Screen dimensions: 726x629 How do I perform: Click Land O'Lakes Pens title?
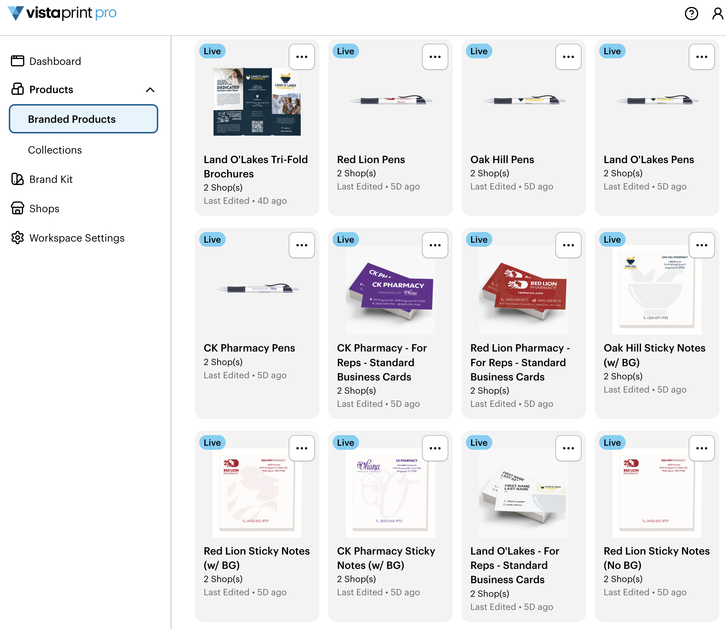point(649,159)
